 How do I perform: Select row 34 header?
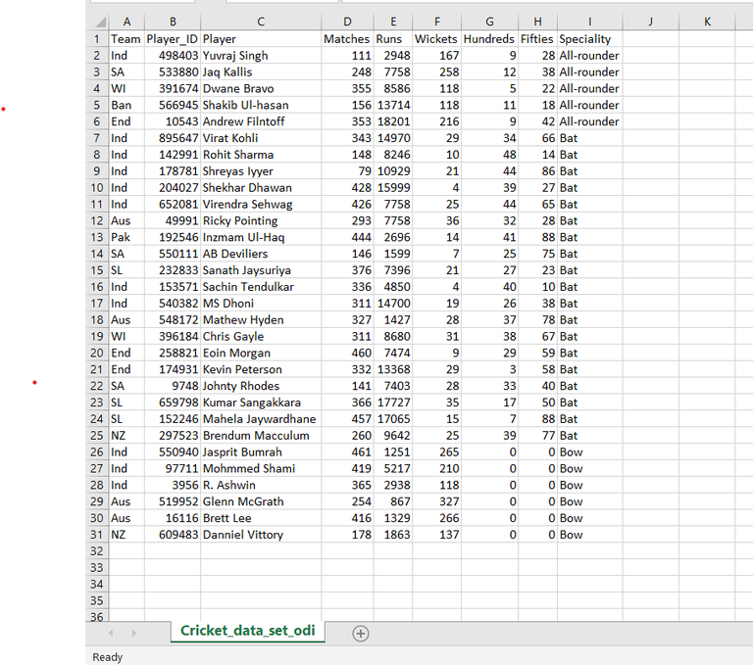pos(97,584)
